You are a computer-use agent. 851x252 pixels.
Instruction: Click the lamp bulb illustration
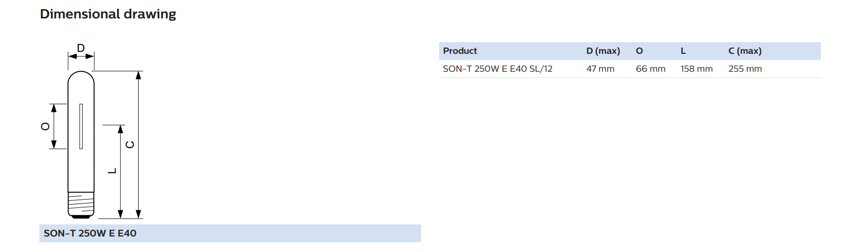coord(81,144)
